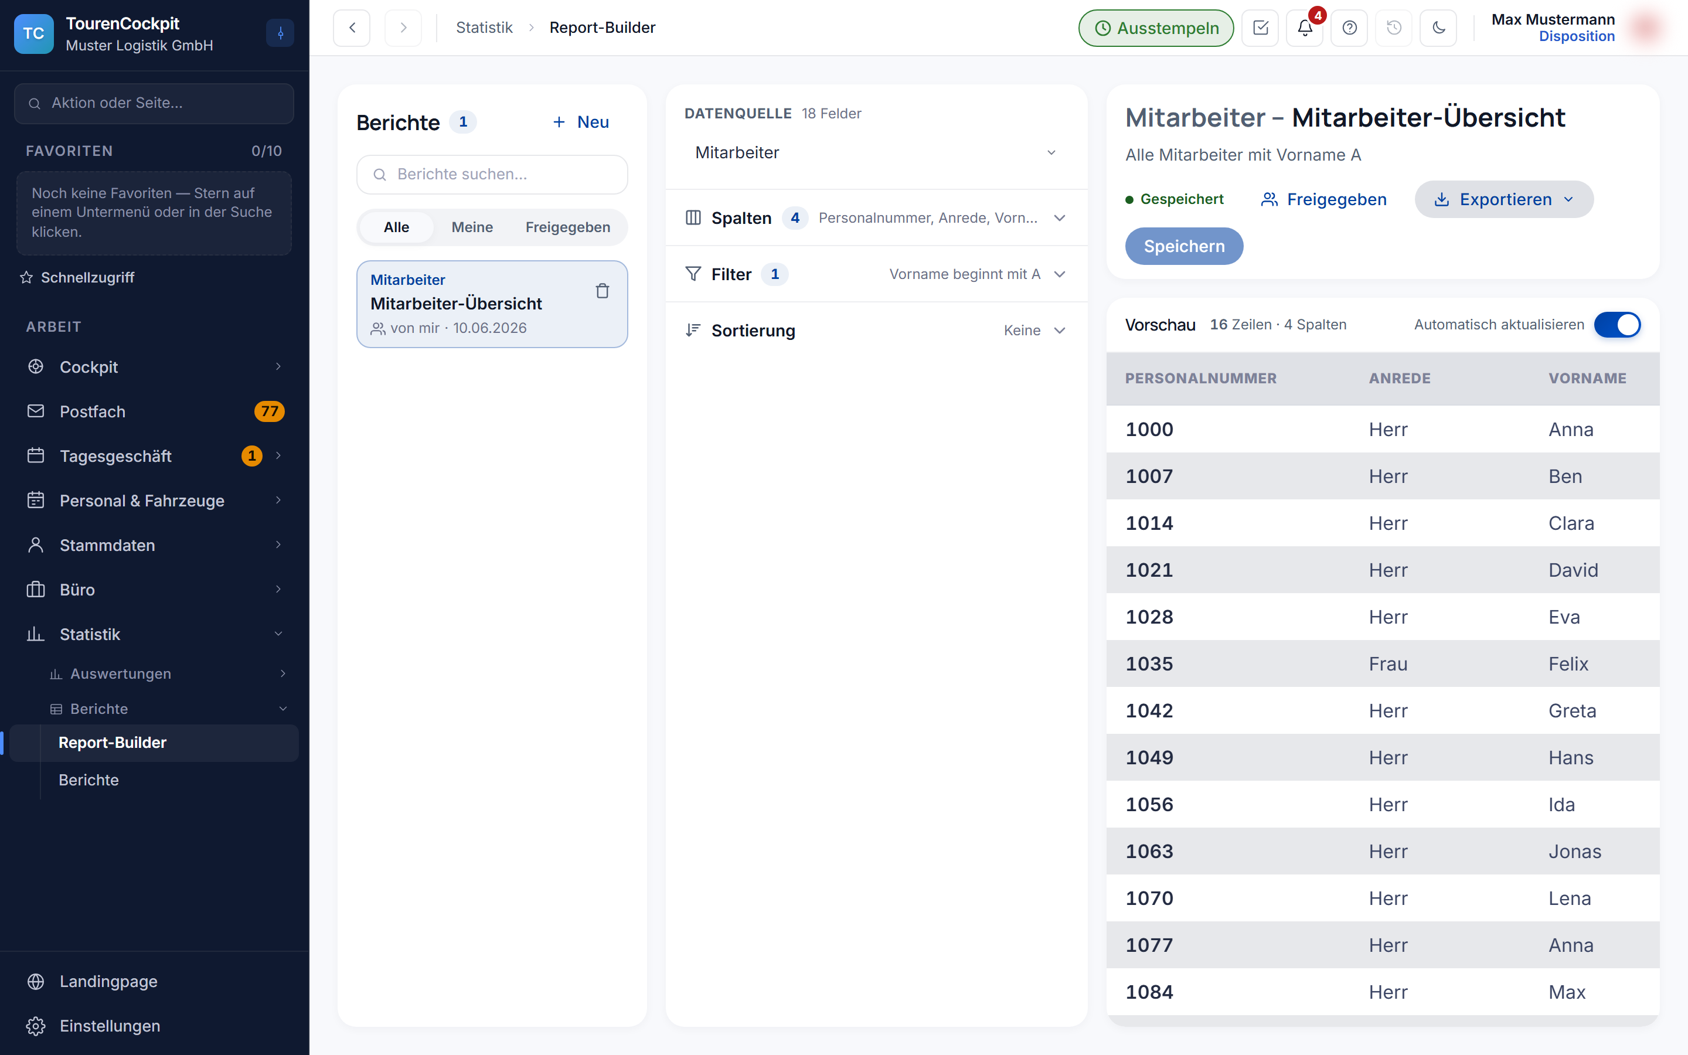1688x1055 pixels.
Task: Click the Schnellzugriff star icon
Action: (26, 278)
